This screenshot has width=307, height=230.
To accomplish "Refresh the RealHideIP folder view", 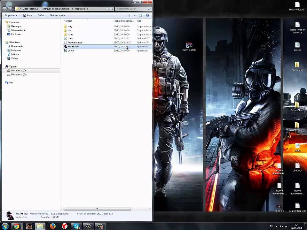I will 112,9.
